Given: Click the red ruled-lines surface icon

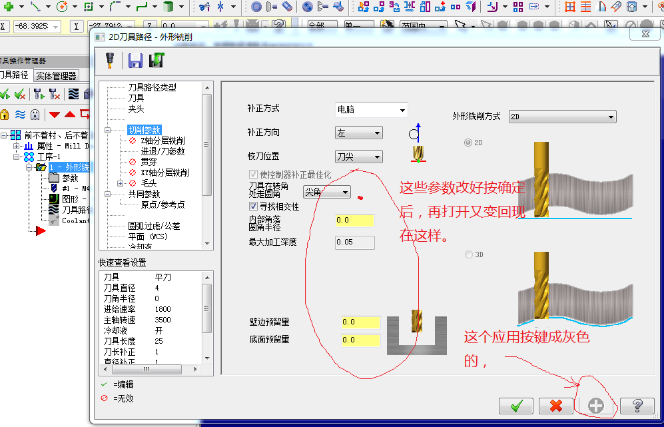Looking at the screenshot, I should [x=585, y=7].
